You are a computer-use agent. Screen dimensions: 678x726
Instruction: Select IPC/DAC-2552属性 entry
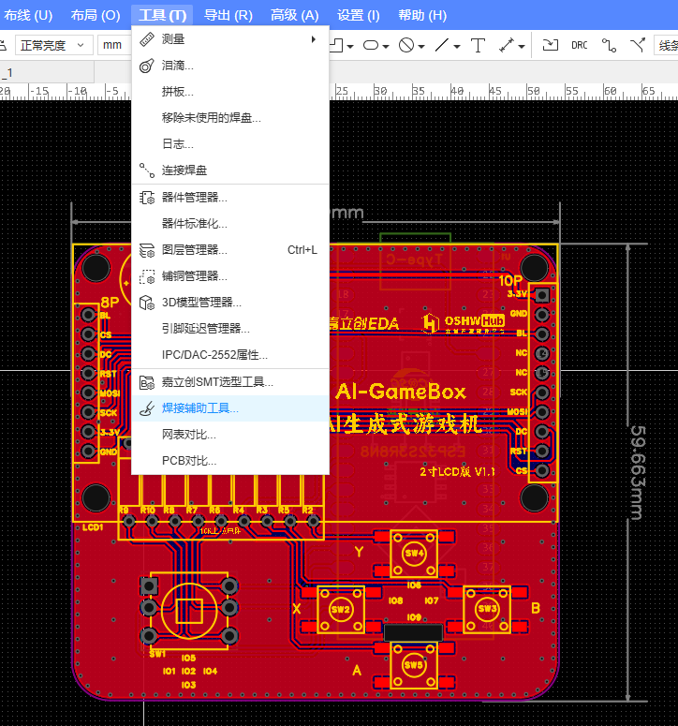click(230, 355)
